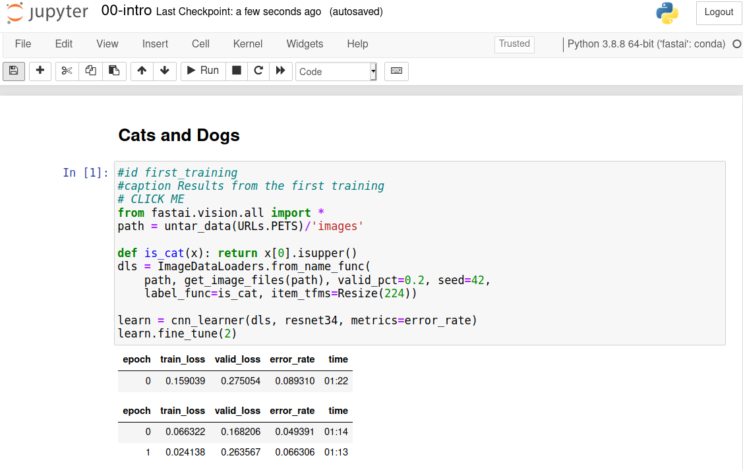Toggle the Trusted notebook indicator

coord(514,44)
